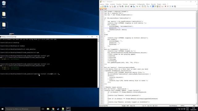Cut the selection using the scissors icon

pyautogui.click(x=118, y=6)
